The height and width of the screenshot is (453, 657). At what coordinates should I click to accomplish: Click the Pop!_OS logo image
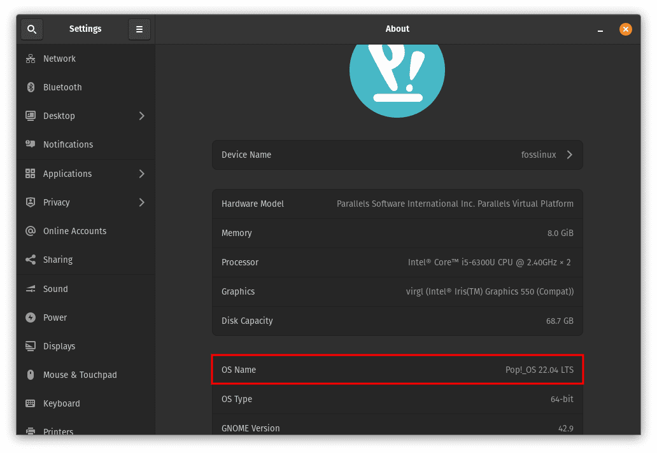[397, 81]
